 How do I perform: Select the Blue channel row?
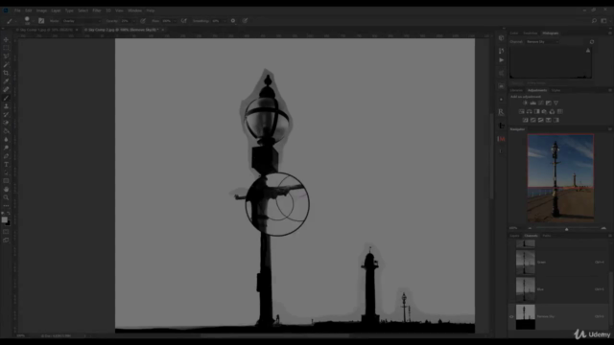(558, 289)
